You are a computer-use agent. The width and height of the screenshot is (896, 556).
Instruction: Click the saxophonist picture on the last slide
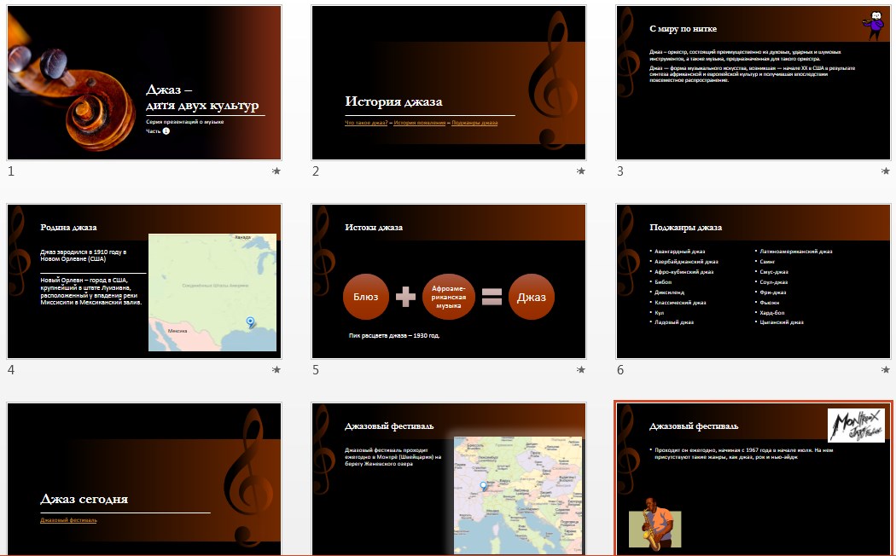pos(655,524)
